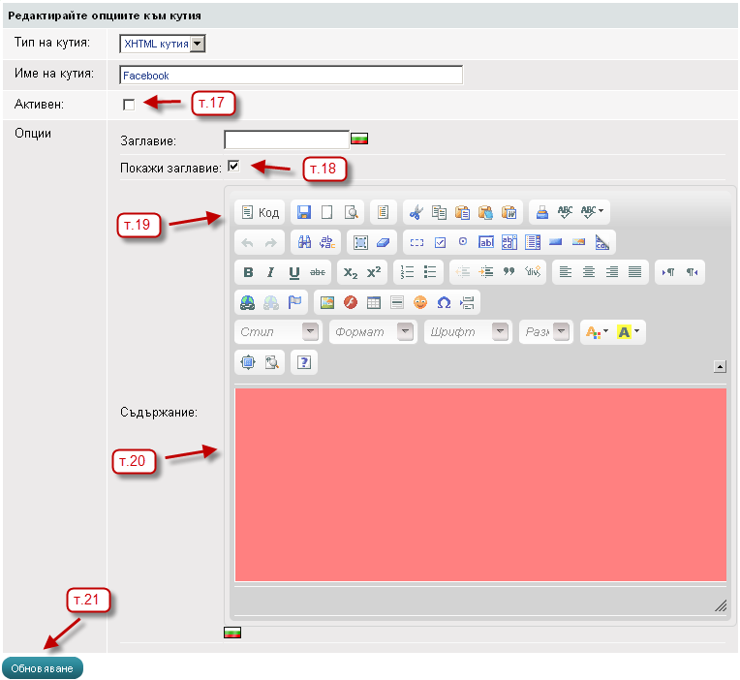Viewport: 740px width, 680px height.
Task: Click the Find binoculars icon
Action: click(x=304, y=242)
